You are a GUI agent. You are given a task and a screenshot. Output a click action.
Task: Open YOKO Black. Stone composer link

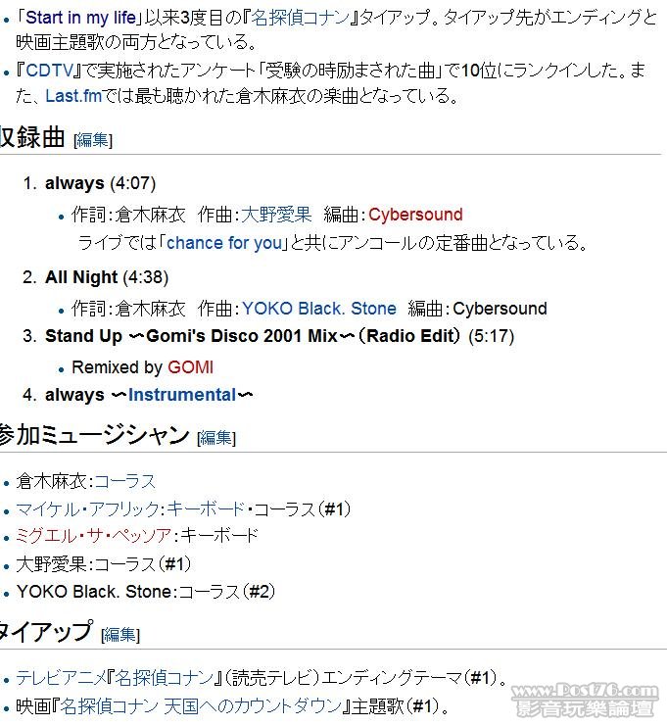point(319,309)
